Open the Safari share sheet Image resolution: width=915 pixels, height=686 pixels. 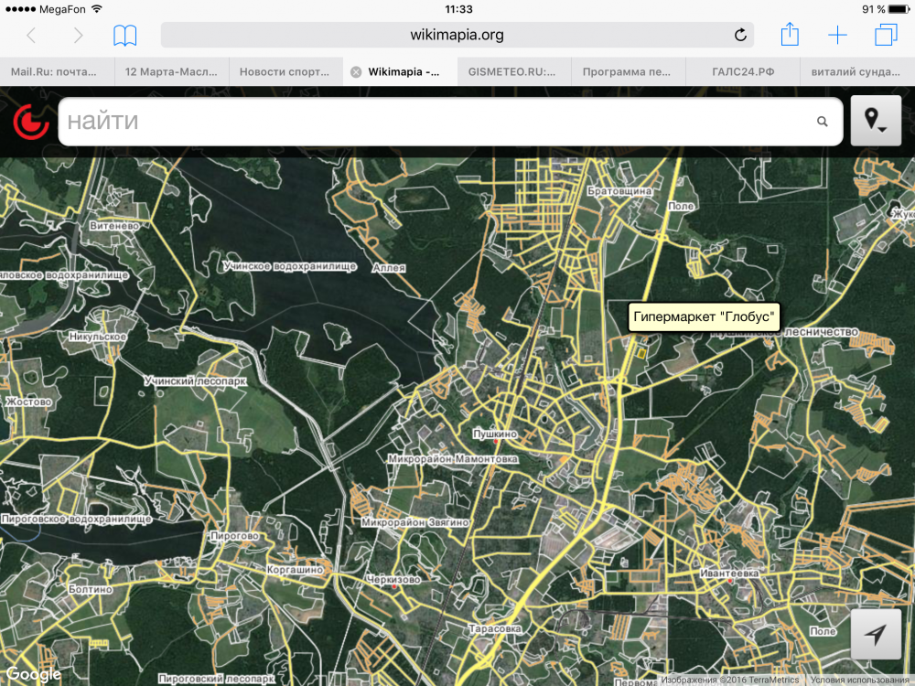tap(790, 35)
